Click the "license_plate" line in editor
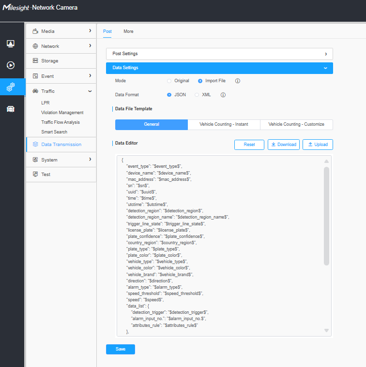The image size is (366, 367). [158, 230]
